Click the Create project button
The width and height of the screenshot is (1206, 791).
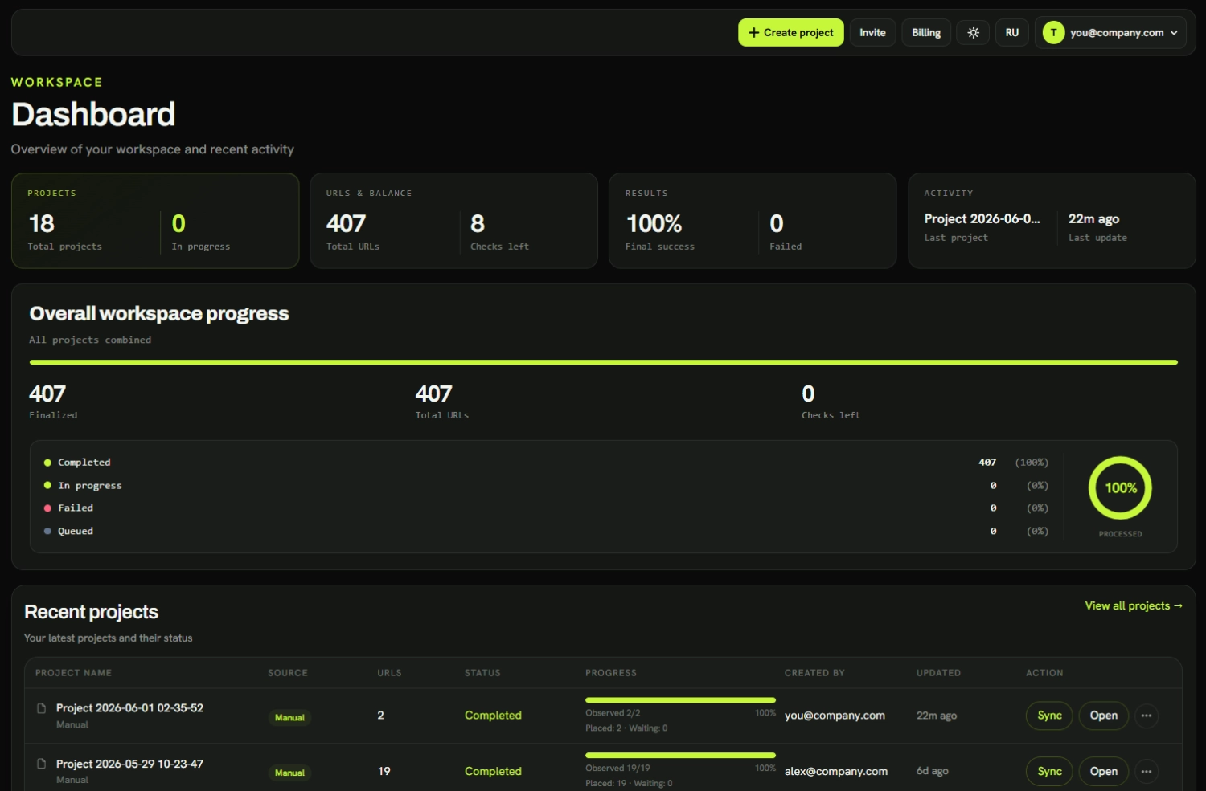coord(790,33)
